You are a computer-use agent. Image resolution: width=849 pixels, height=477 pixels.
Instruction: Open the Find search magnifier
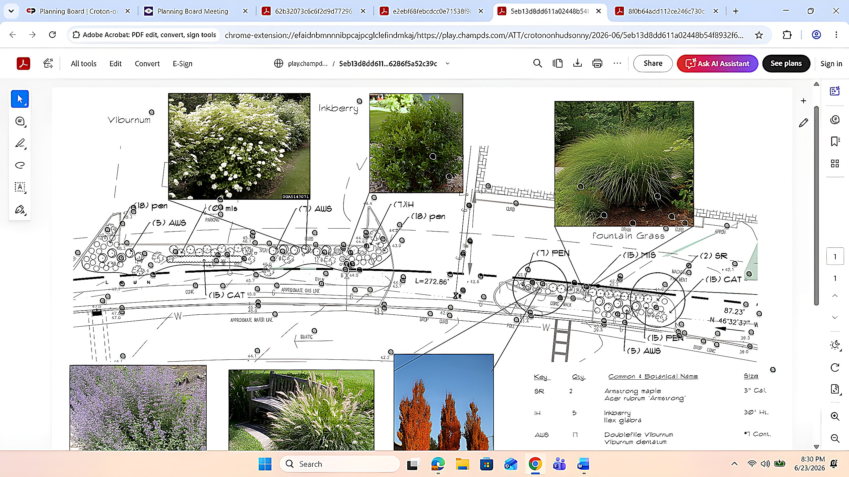538,63
